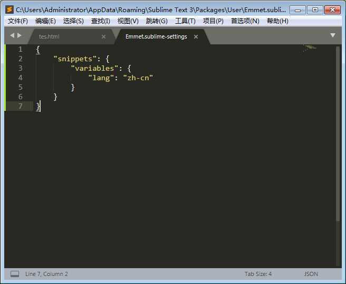Toggle side bar panel switcher icon
Screen dimensions: 346x284
[x=15, y=274]
